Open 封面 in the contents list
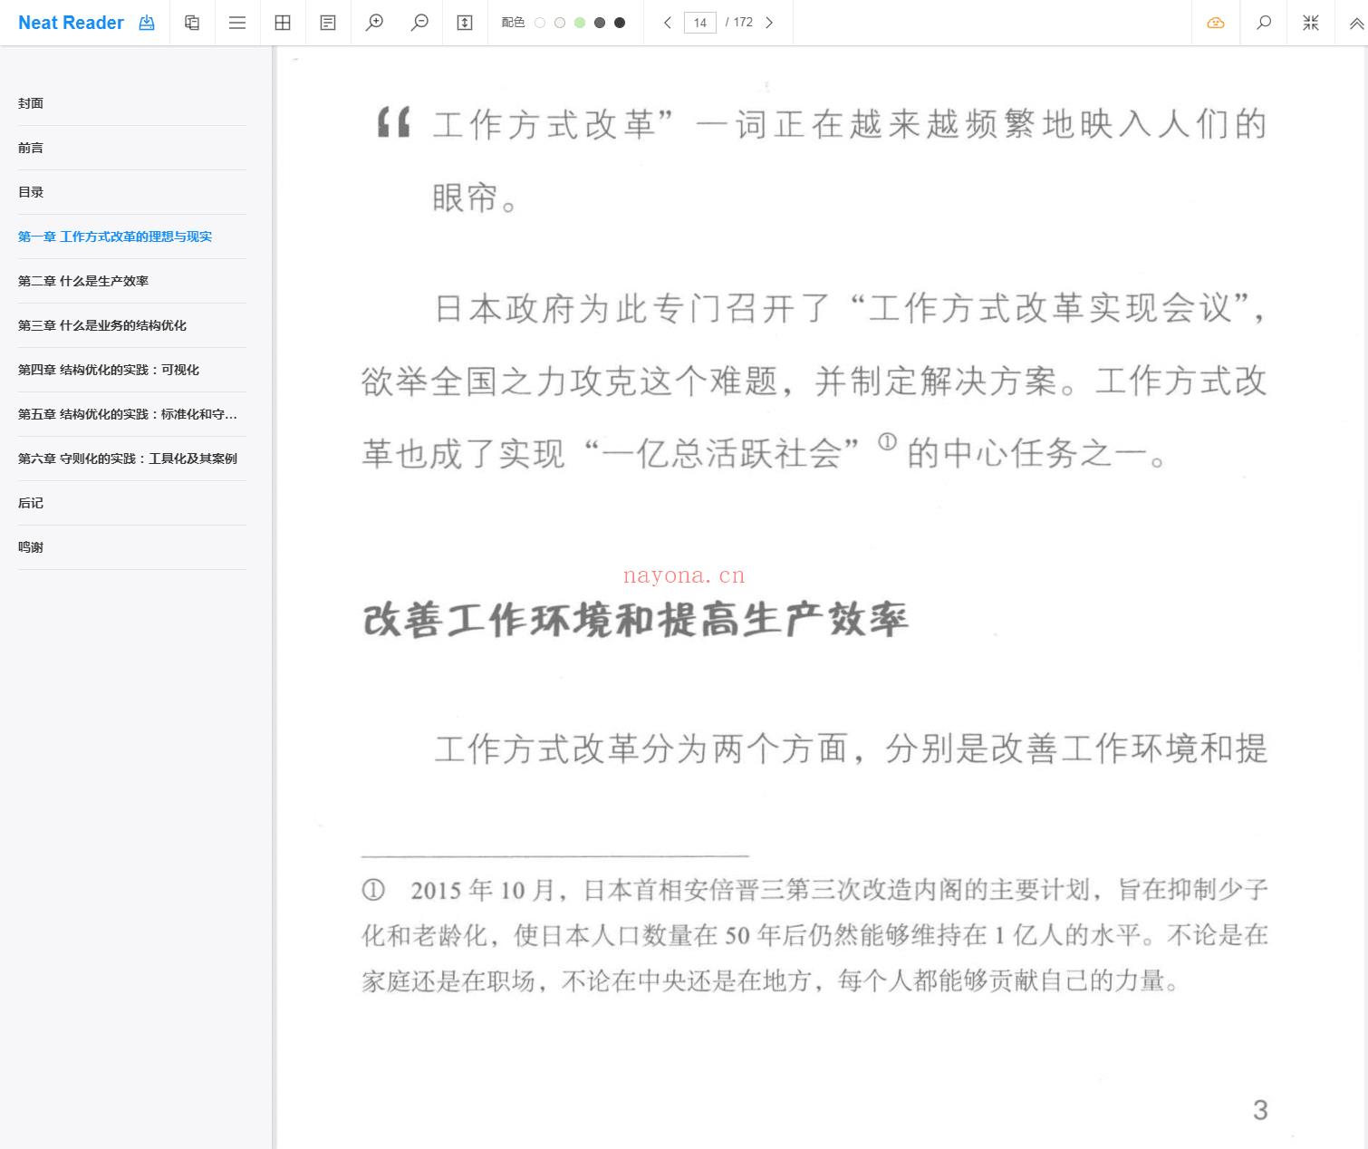This screenshot has height=1149, width=1368. [132, 103]
